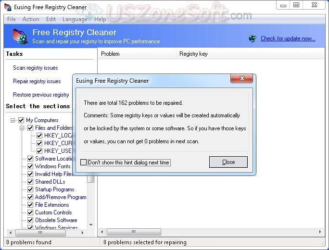Image resolution: width=329 pixels, height=250 pixels.
Task: Toggle the HKEY_USE checkbox
Action: pyautogui.click(x=39, y=151)
